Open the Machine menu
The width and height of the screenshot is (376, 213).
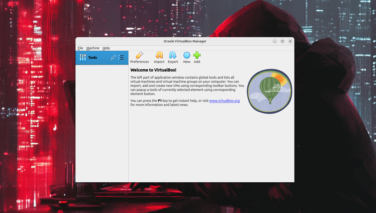pos(93,48)
